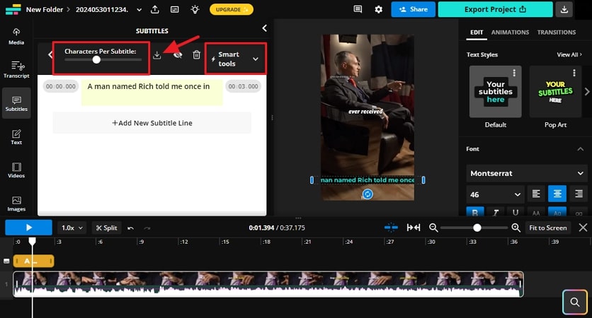Open the Images panel in sidebar
Image resolution: width=592 pixels, height=318 pixels.
(16, 204)
